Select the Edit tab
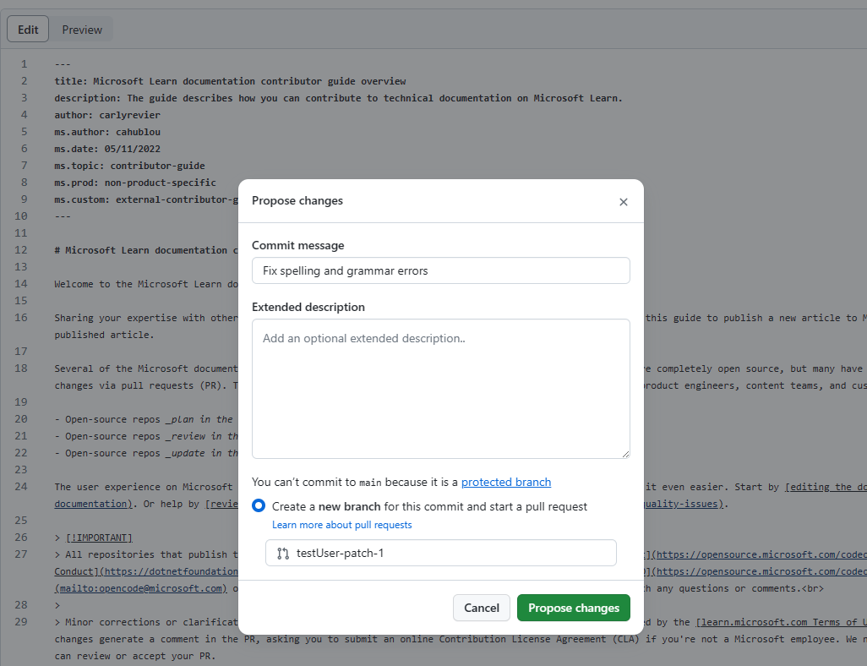867x666 pixels. tap(27, 29)
